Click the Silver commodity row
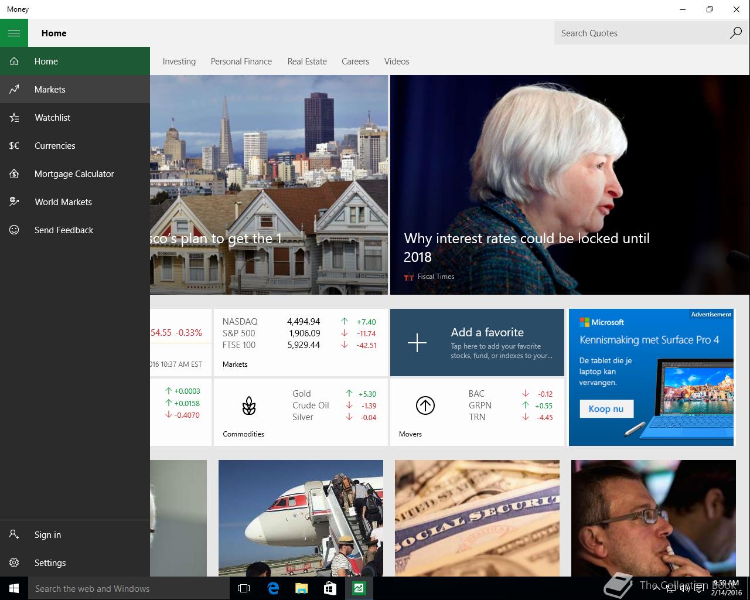Screen dimensions: 750x600 334,417
